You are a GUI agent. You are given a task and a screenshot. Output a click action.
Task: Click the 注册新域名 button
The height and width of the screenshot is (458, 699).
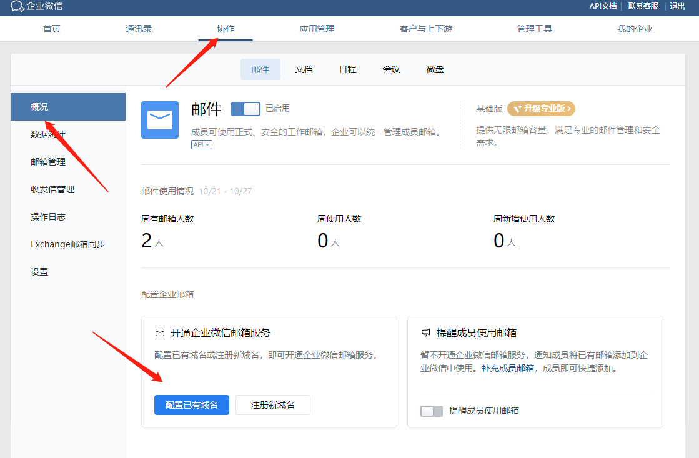[x=273, y=405]
